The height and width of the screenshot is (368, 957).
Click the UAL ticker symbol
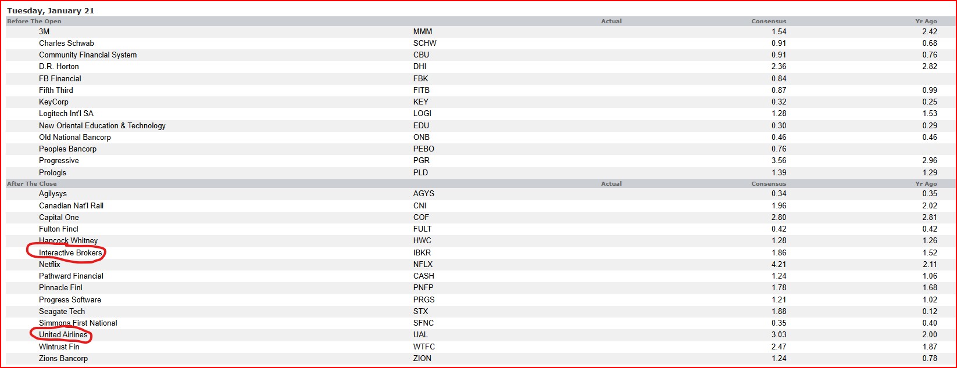pos(420,334)
